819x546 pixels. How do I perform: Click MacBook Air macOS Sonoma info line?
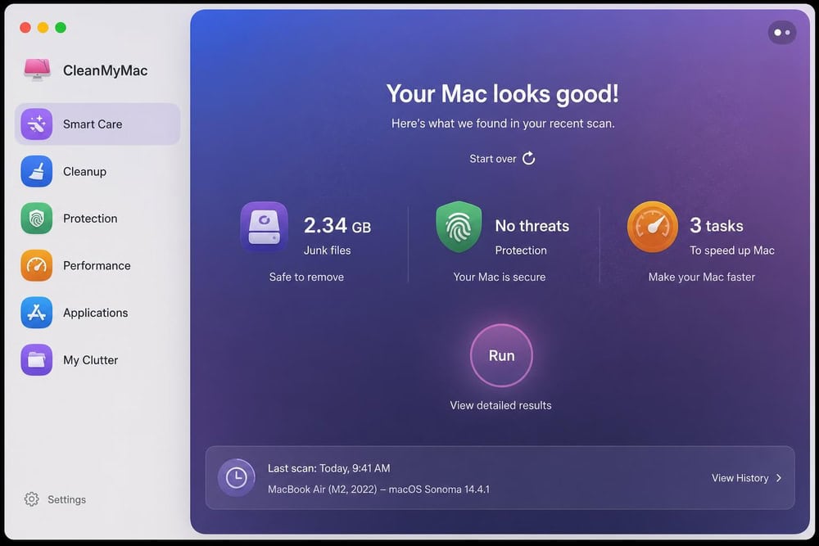click(x=378, y=489)
